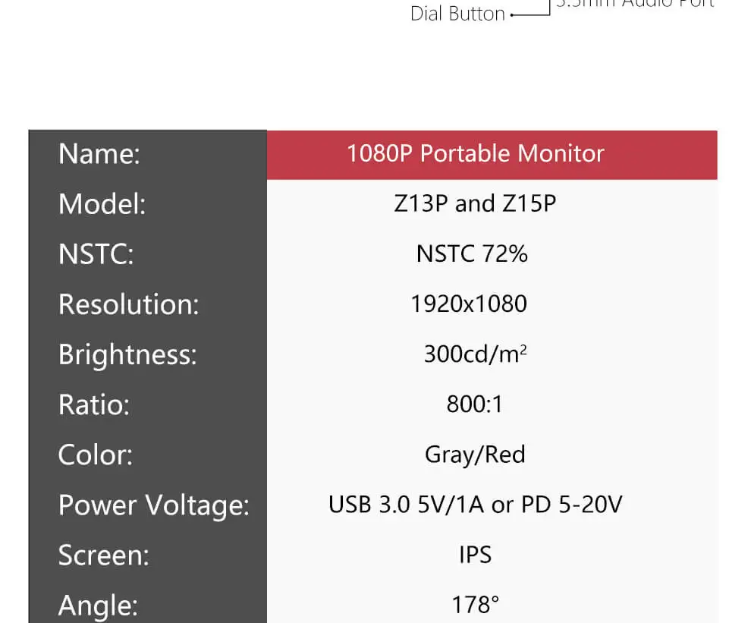Select the Power Voltage: row label

click(154, 506)
